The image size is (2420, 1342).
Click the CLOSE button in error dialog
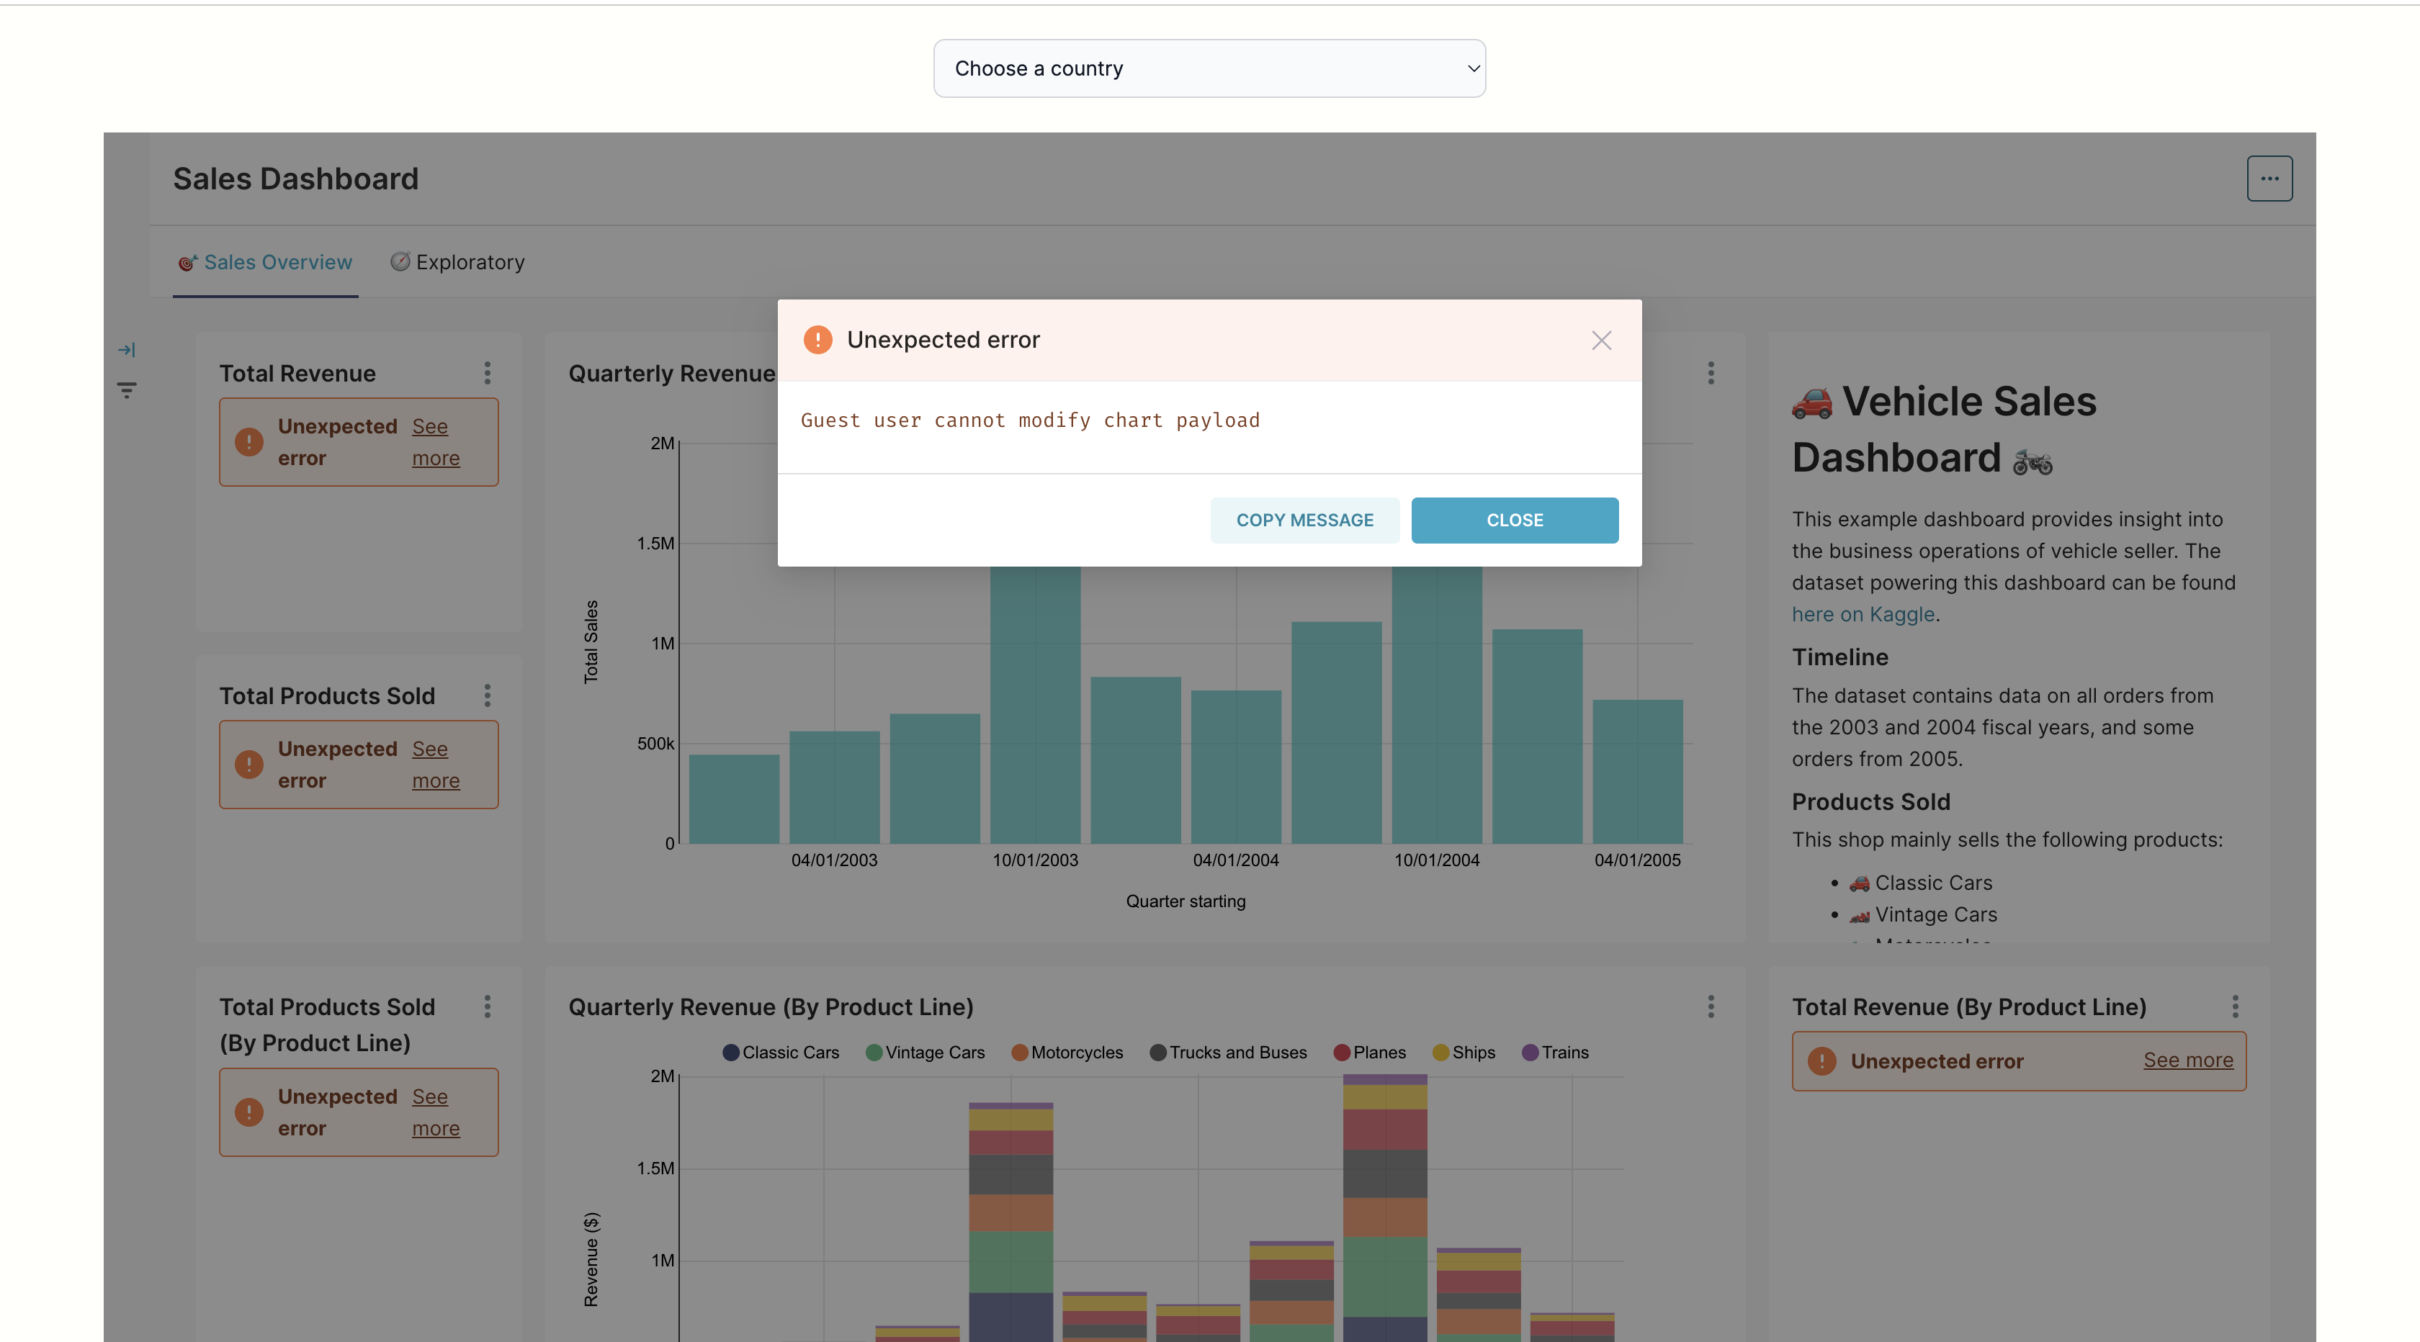click(x=1515, y=521)
